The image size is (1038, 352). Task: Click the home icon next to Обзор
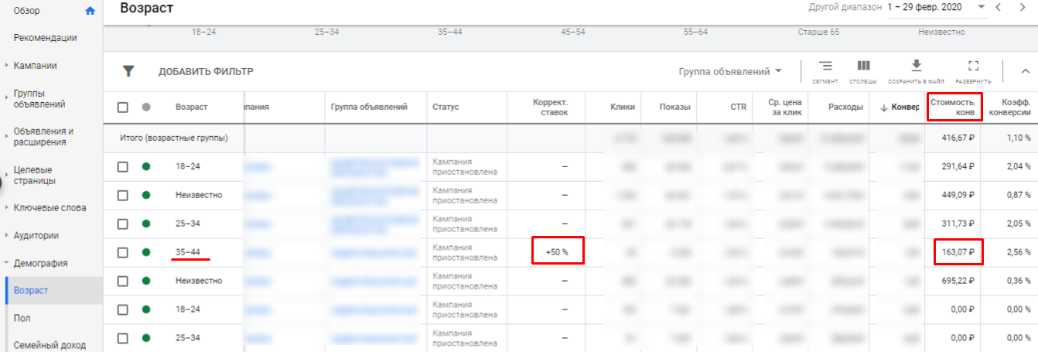(90, 11)
